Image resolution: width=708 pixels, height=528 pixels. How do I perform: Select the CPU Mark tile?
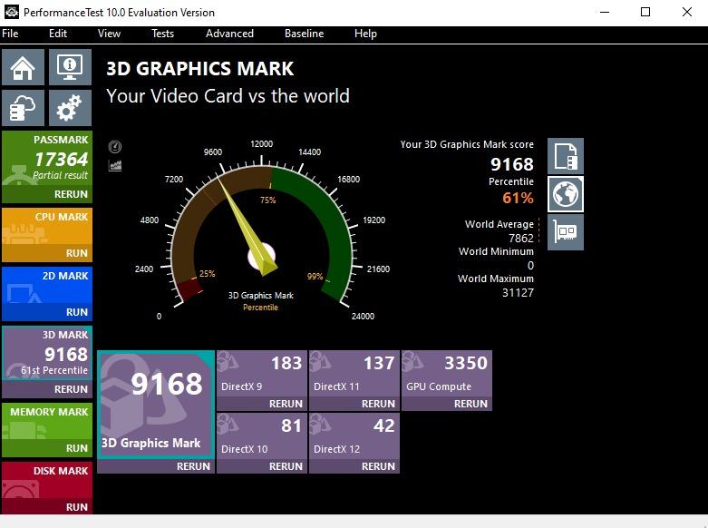[x=47, y=227]
